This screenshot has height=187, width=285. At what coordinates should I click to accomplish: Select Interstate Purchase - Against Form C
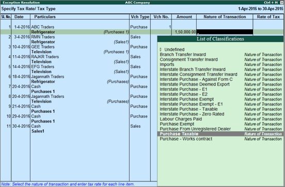[220, 79]
